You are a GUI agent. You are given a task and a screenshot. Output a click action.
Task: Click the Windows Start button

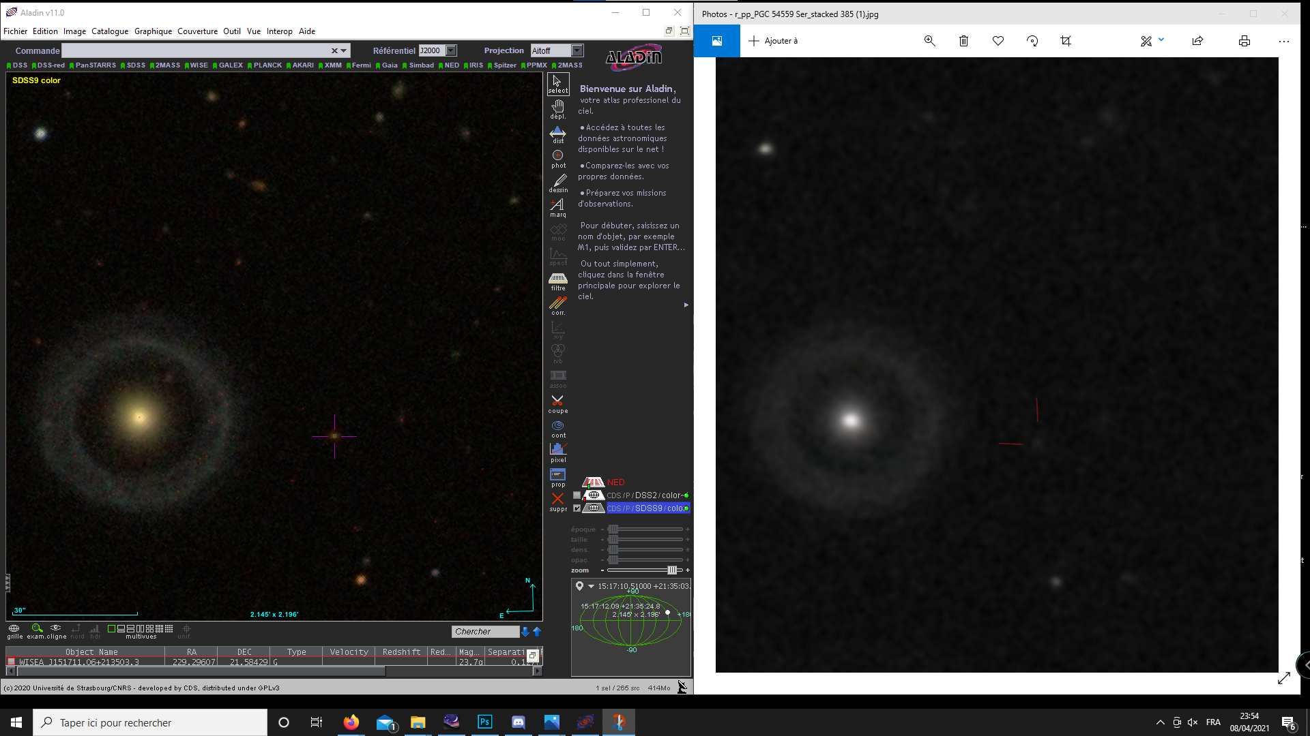point(16,722)
